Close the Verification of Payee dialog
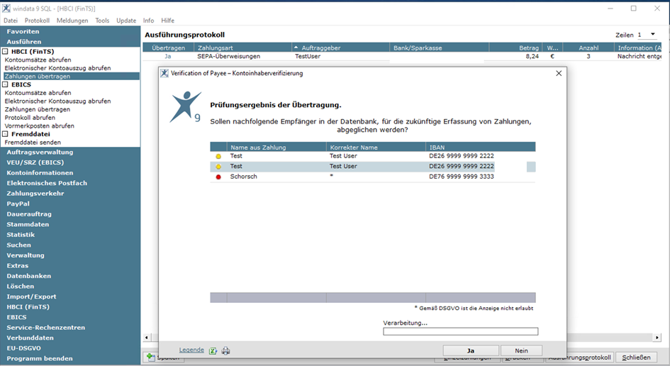The width and height of the screenshot is (670, 366). (x=559, y=73)
